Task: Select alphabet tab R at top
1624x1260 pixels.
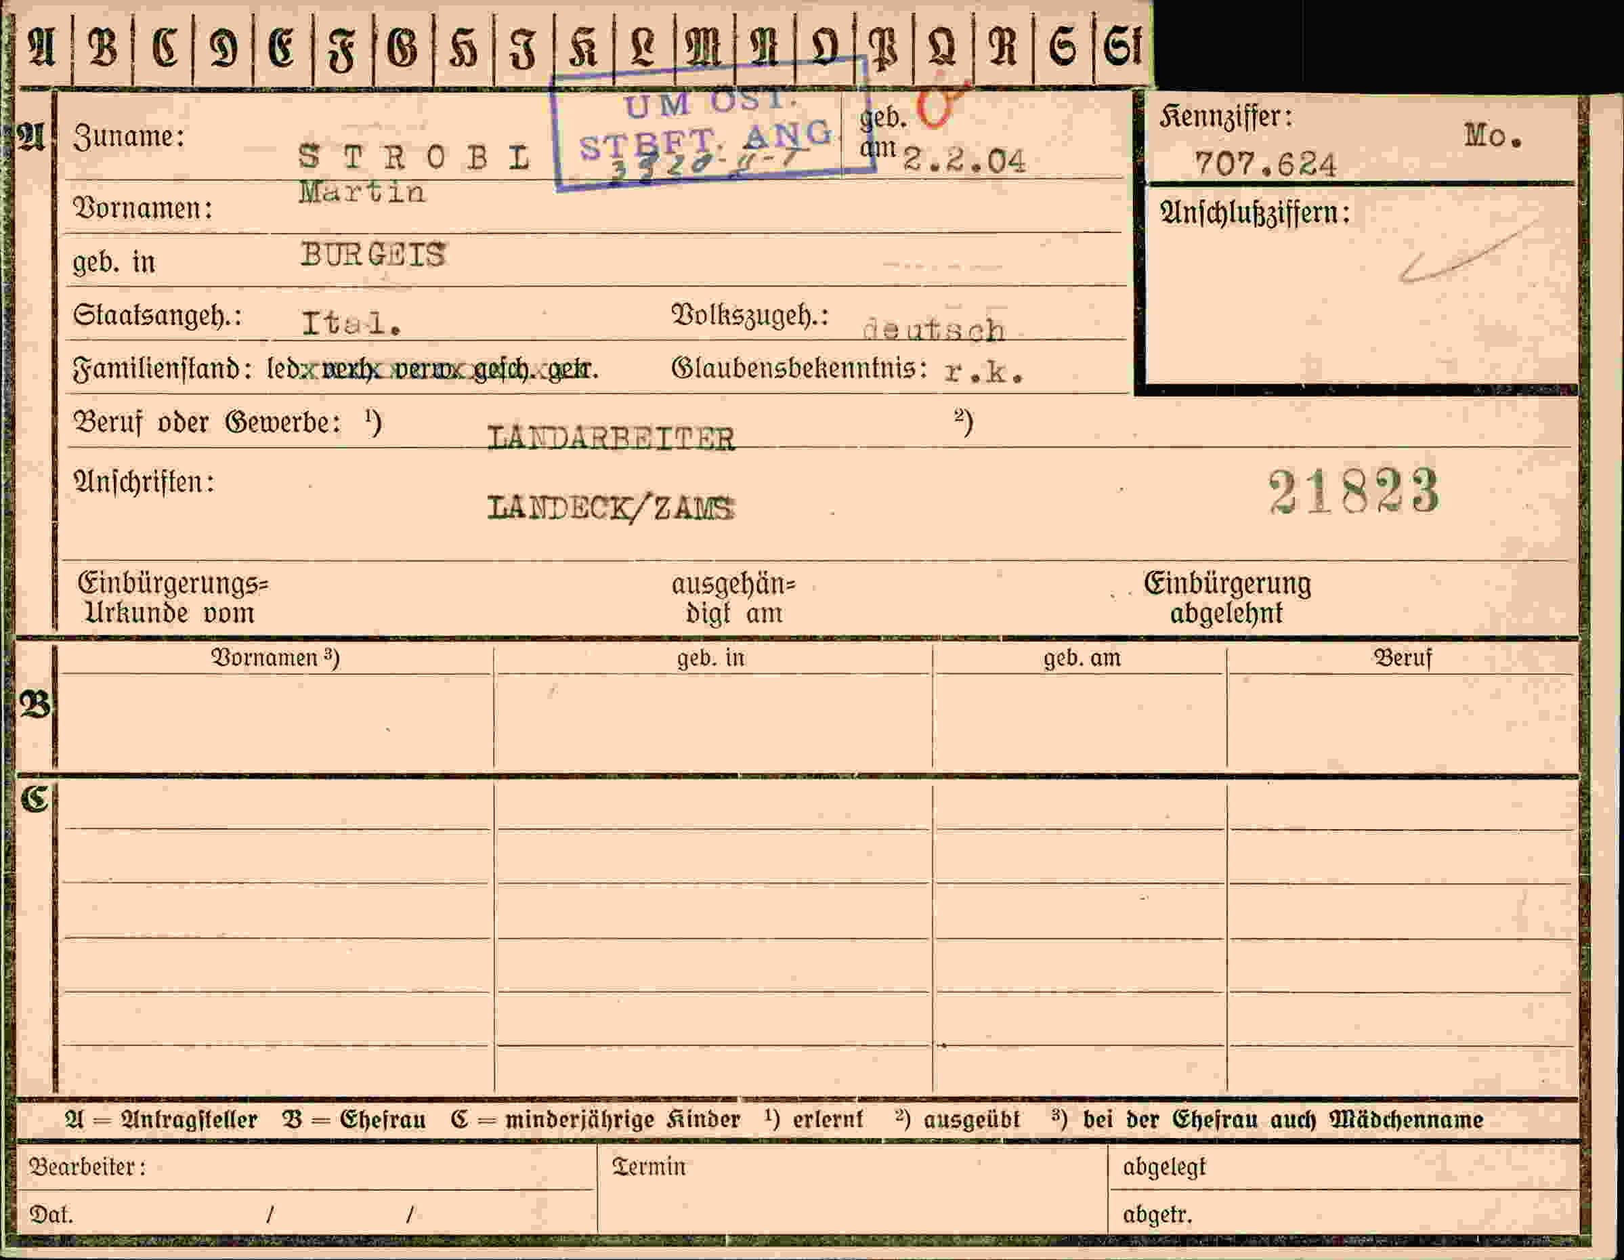Action: pos(1002,47)
